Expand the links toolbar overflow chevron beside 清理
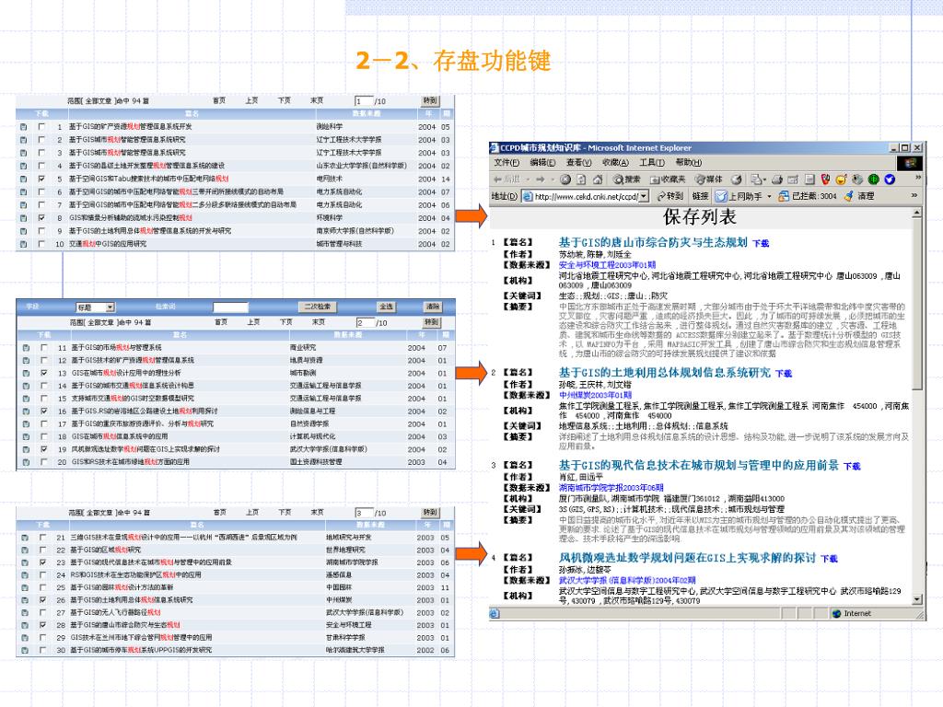 (914, 195)
